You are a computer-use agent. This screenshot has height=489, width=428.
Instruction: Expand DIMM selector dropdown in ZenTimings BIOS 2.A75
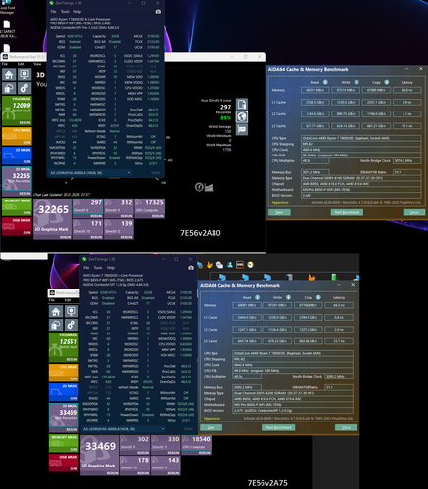pyautogui.click(x=163, y=429)
